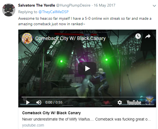Mute the video with speaker icon
The width and height of the screenshot is (158, 129).
point(39,102)
